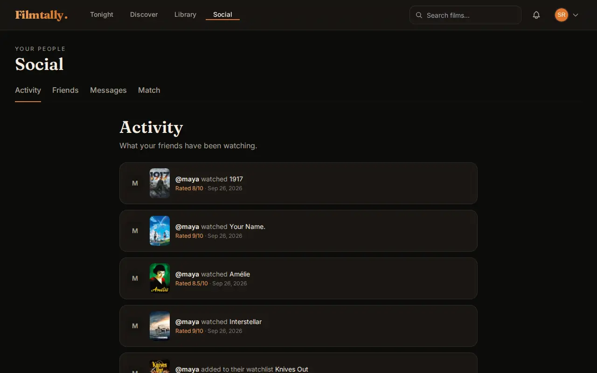Viewport: 597px width, 373px height.
Task: Click the M avatar beside Amélie
Action: click(135, 278)
